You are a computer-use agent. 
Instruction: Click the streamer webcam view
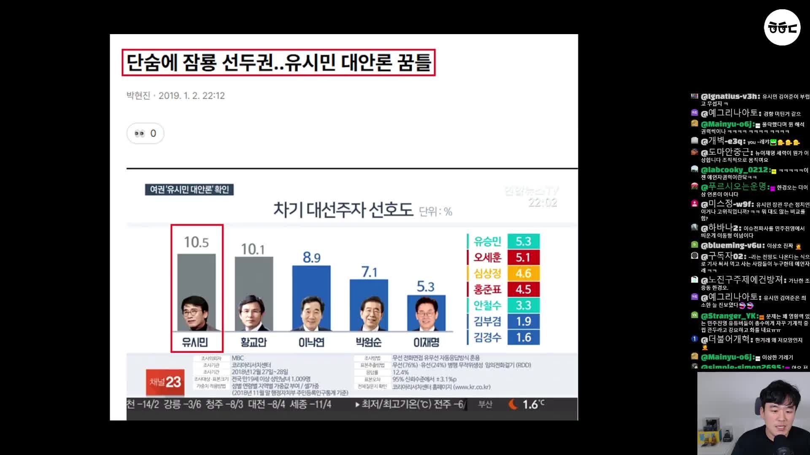[753, 413]
